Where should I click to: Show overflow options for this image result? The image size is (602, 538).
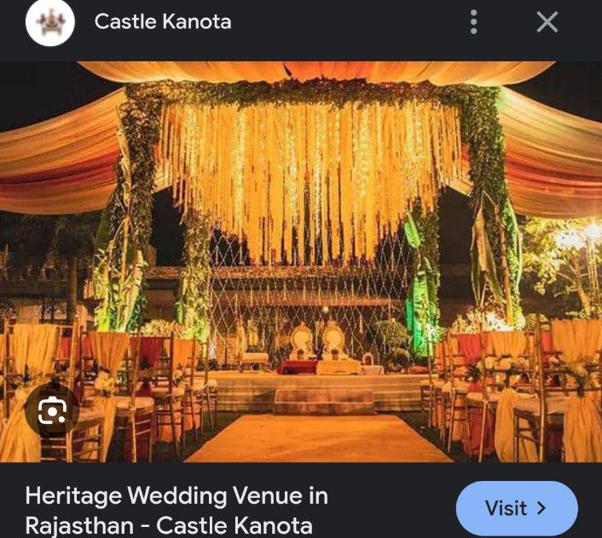[x=473, y=22]
